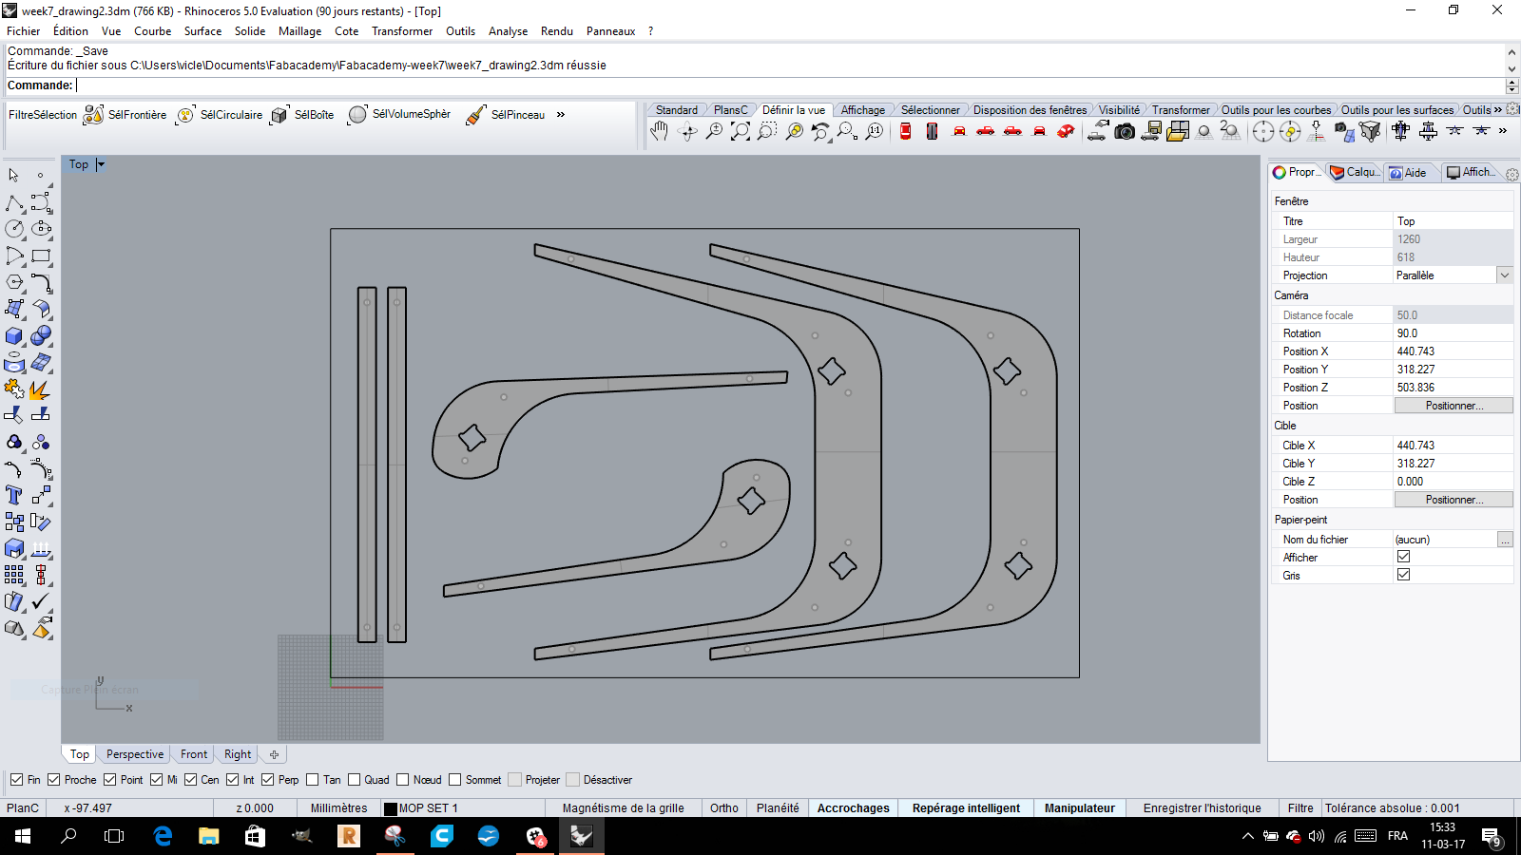
Task: Click Positionner button for camera position
Action: [x=1453, y=406]
